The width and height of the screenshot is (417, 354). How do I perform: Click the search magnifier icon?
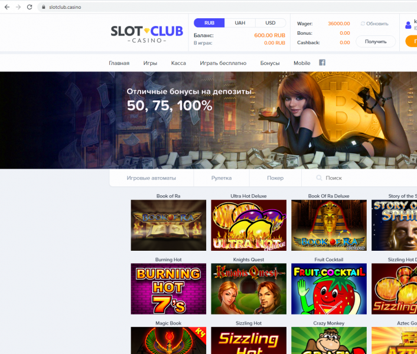(319, 178)
